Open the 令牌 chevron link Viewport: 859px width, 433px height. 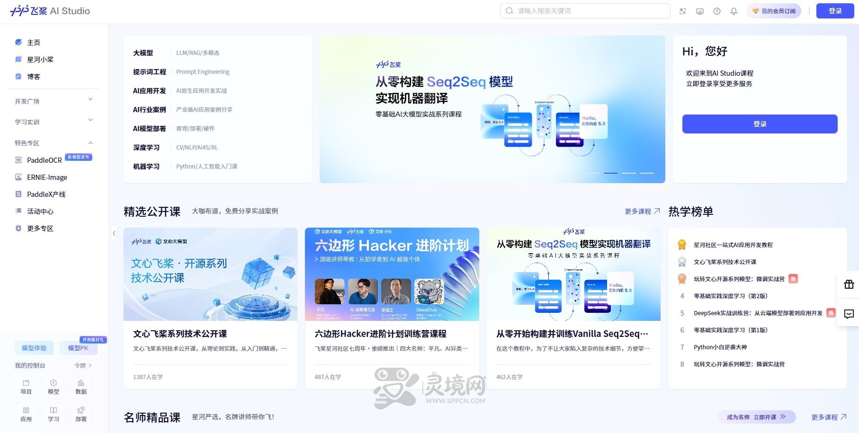click(83, 365)
